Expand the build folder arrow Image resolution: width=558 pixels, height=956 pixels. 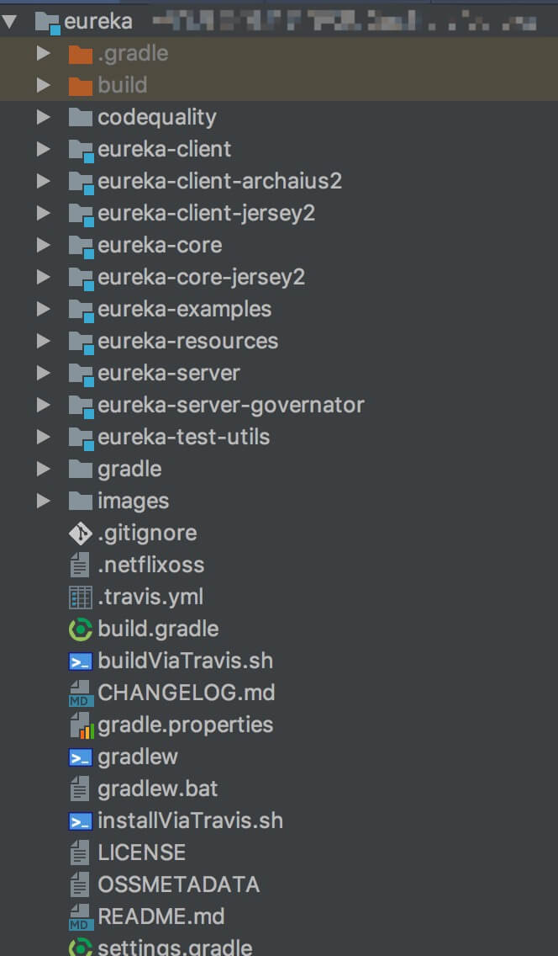43,85
